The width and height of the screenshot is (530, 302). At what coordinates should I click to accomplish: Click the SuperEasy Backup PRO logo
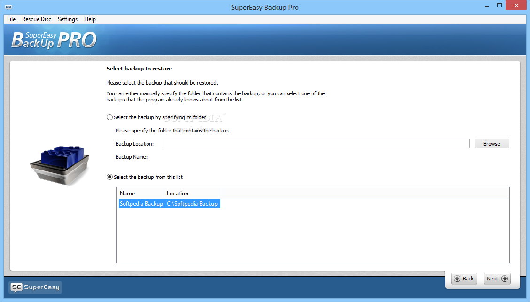click(x=54, y=40)
